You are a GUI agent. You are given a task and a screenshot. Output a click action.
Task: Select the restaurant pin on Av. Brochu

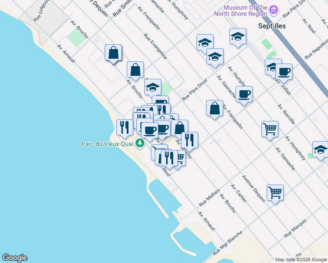point(190,142)
